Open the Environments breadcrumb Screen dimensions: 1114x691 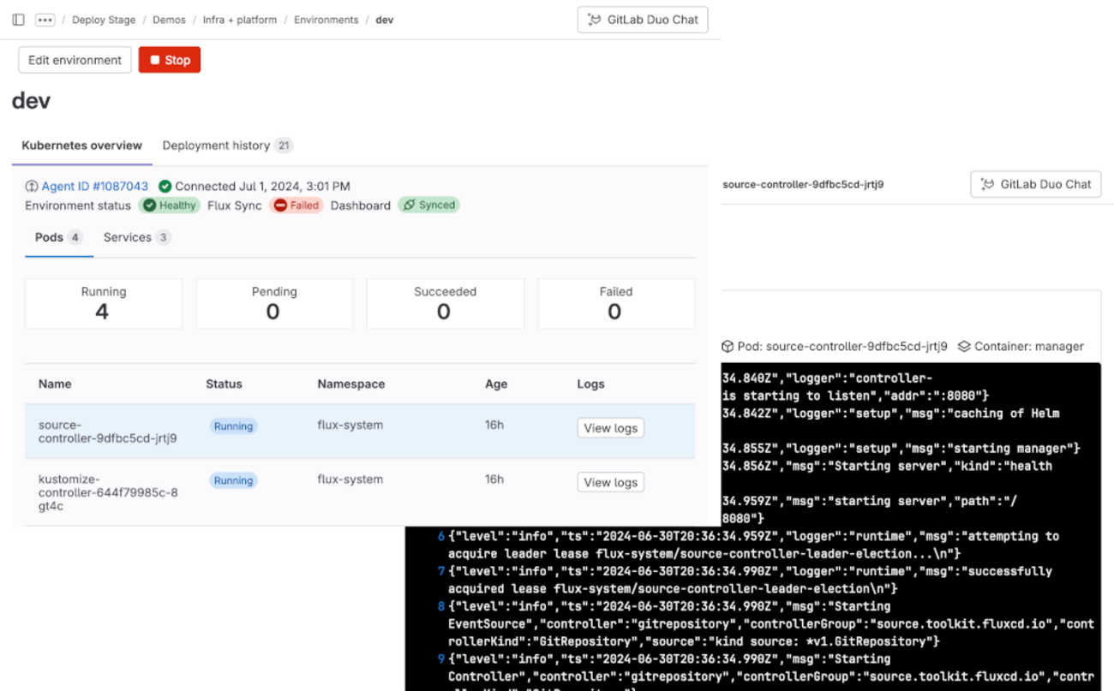(x=326, y=20)
